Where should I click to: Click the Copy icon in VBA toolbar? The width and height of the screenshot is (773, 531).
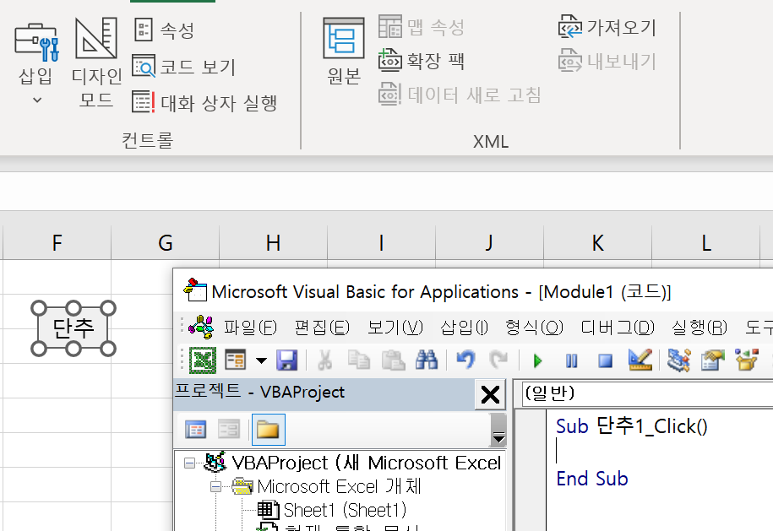coord(358,360)
